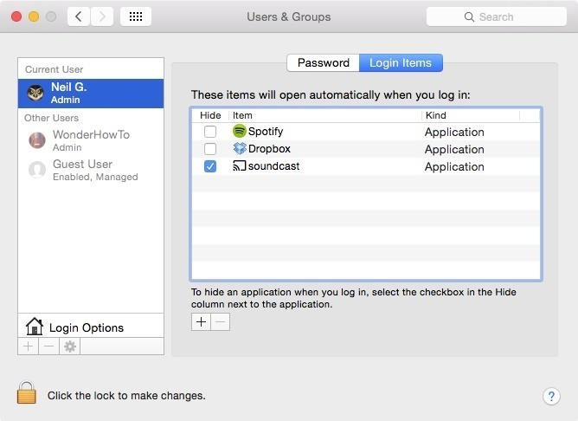Select Guest User in sidebar
Screen dimensions: 578x421
(91, 170)
